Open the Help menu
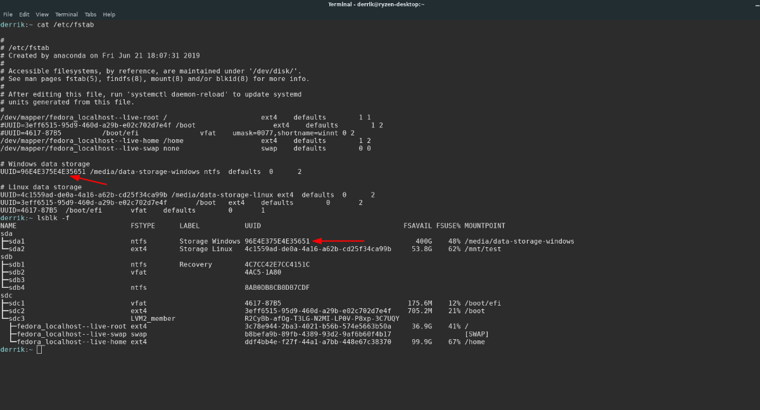The image size is (760, 410). pyautogui.click(x=108, y=14)
